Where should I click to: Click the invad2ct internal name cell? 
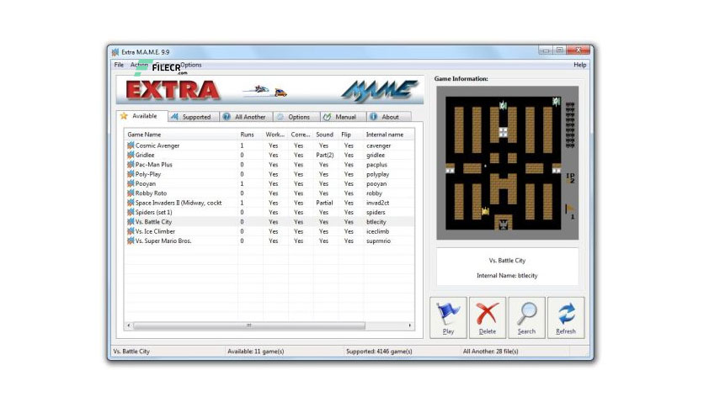click(x=377, y=203)
